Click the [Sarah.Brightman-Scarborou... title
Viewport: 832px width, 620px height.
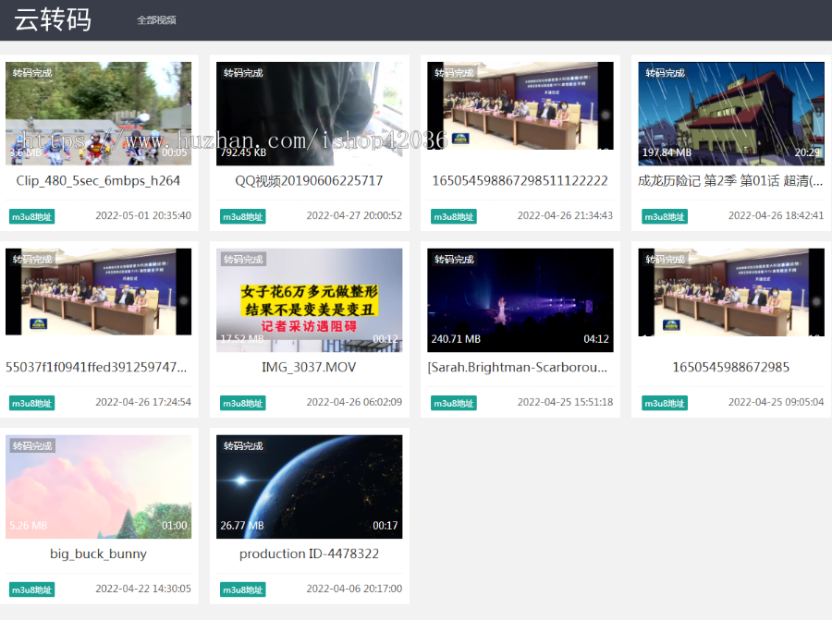(518, 367)
